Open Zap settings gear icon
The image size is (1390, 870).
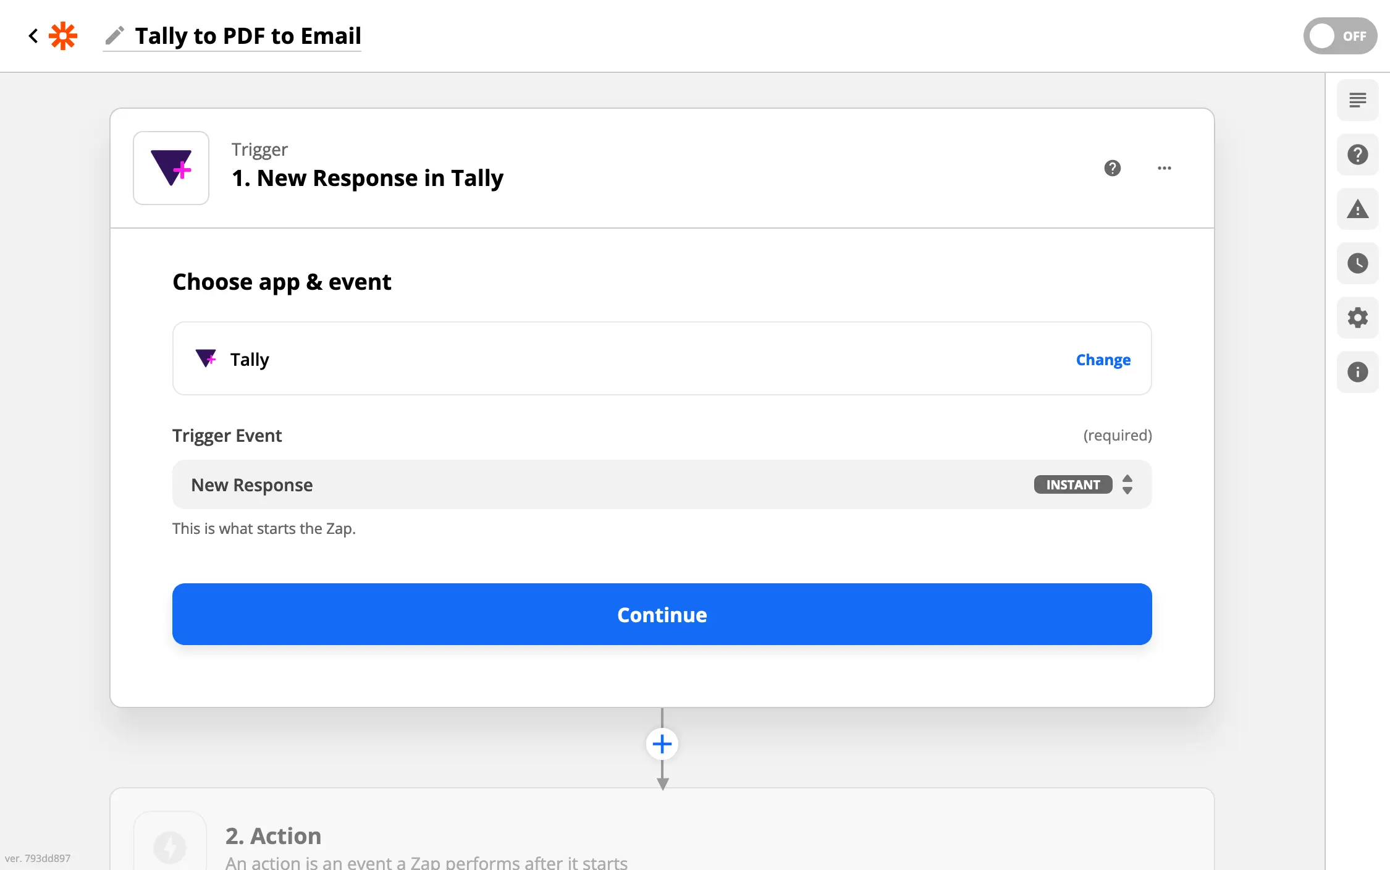pos(1357,318)
